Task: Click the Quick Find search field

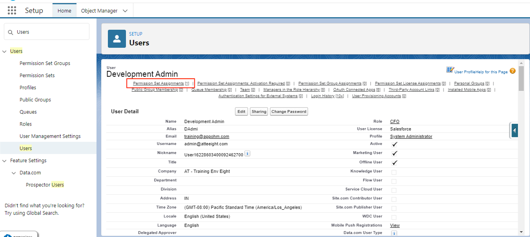Action: 50,32
